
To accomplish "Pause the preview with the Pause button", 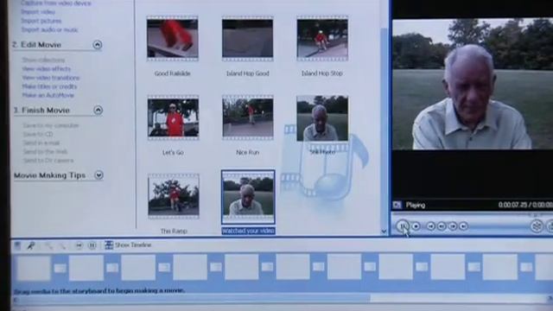I will click(x=403, y=225).
